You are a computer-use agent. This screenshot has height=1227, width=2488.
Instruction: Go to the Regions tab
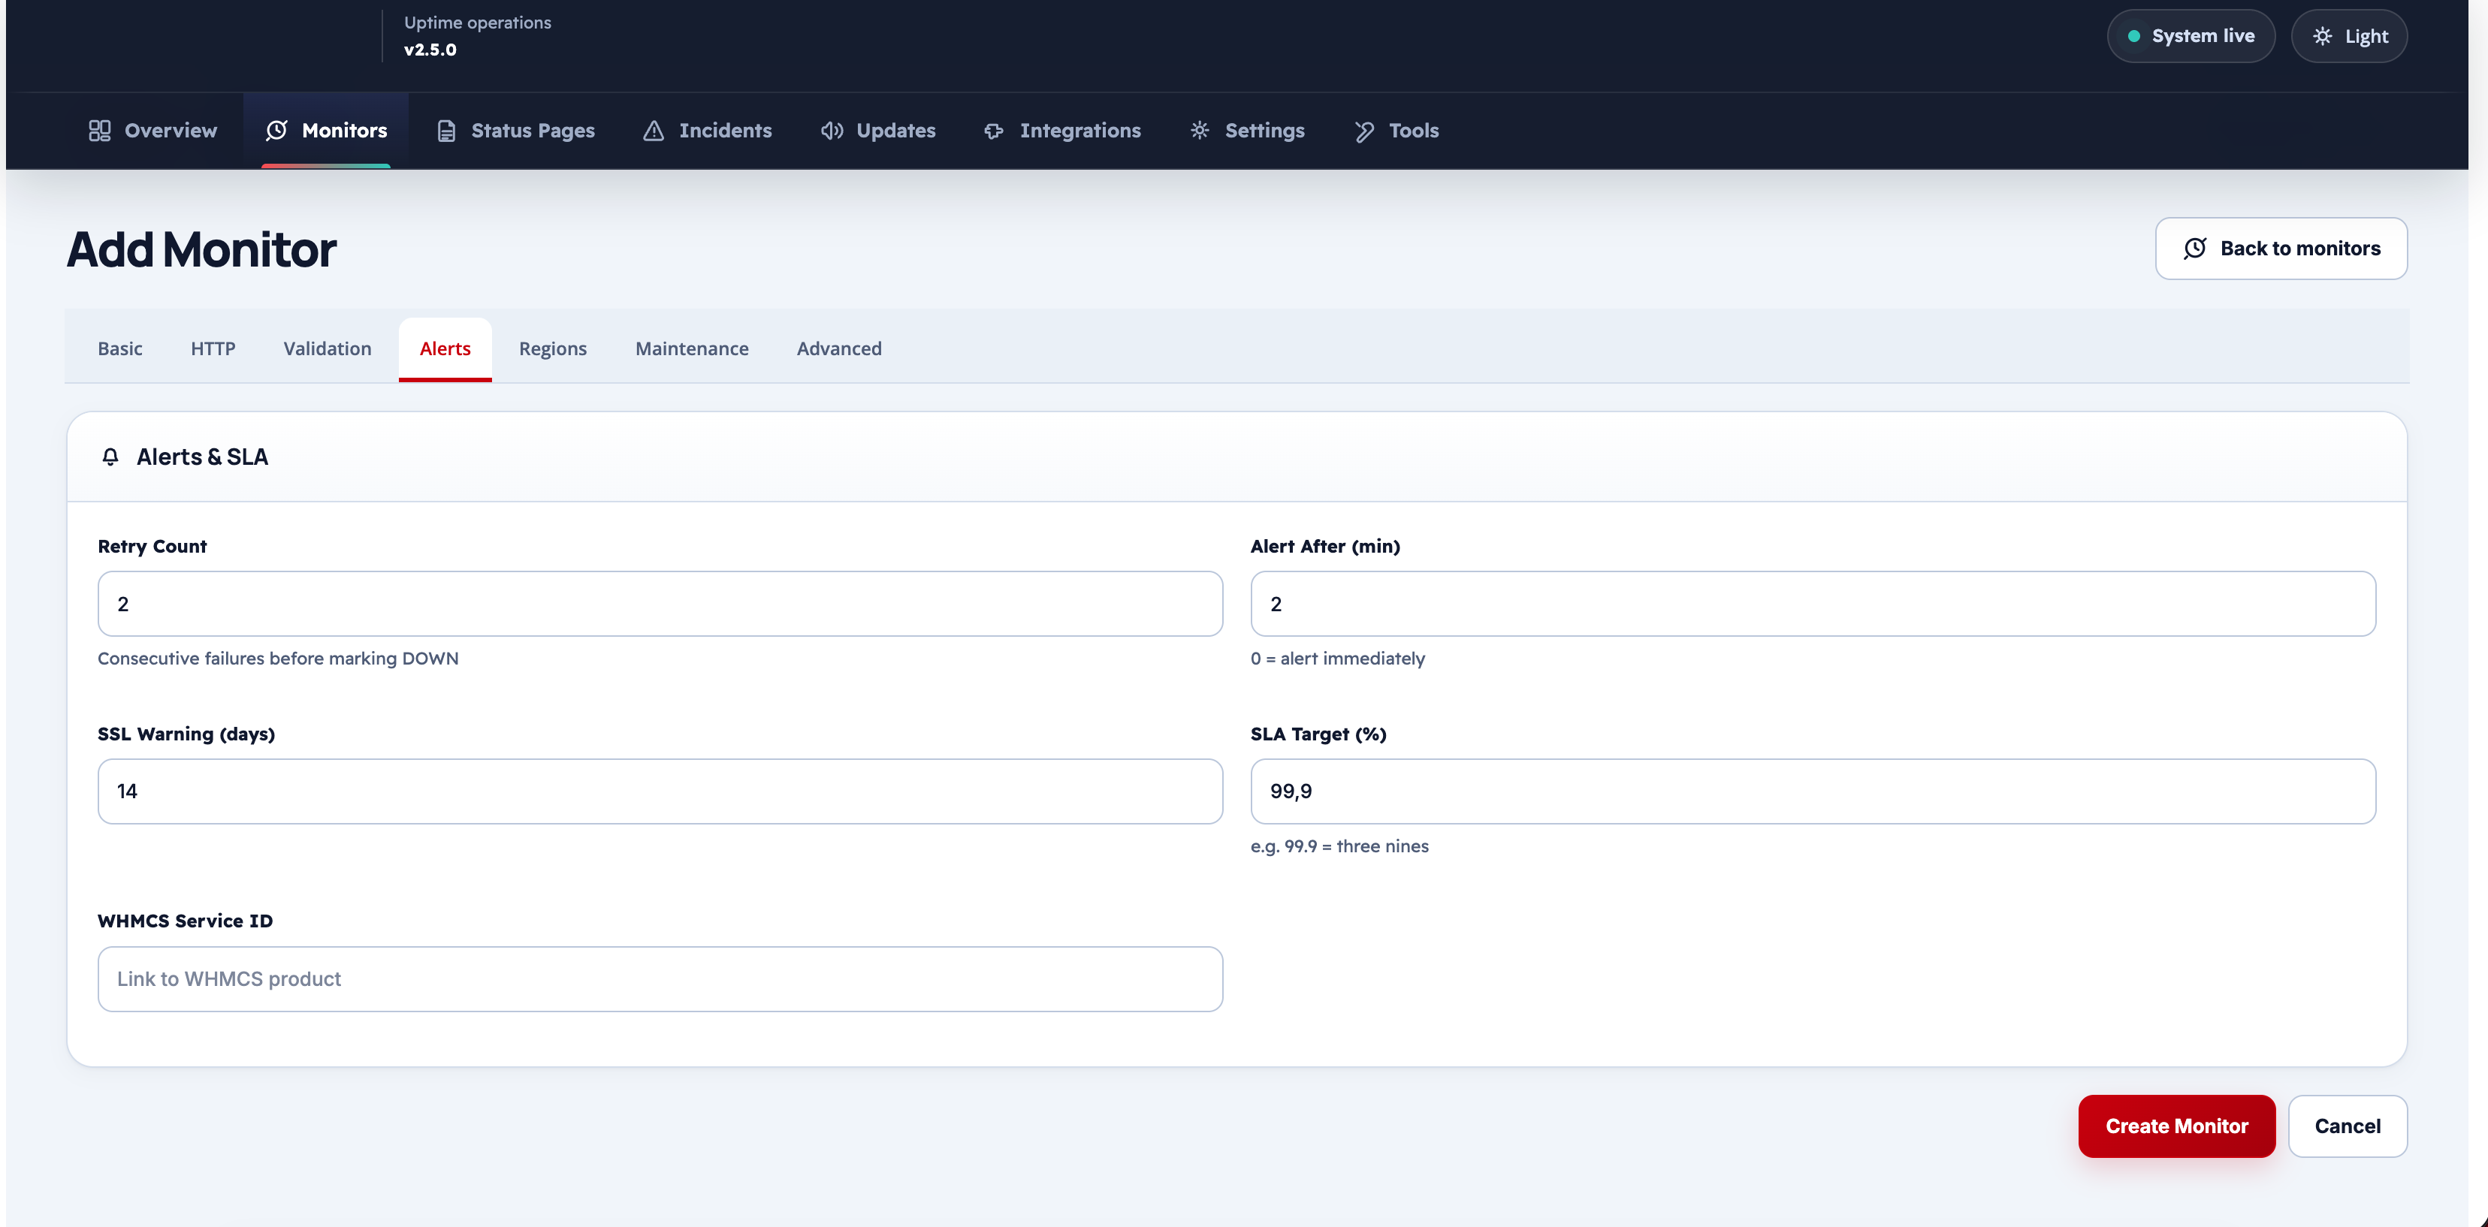pos(552,348)
